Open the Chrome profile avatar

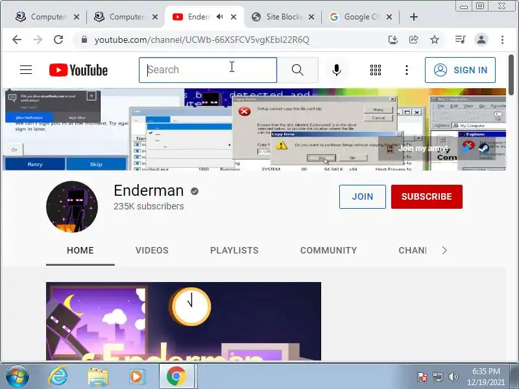[481, 40]
